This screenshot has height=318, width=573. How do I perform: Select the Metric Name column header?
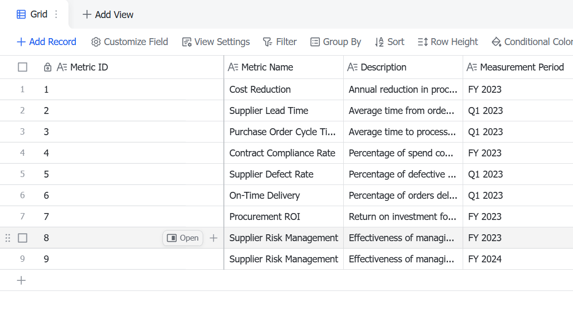[283, 67]
